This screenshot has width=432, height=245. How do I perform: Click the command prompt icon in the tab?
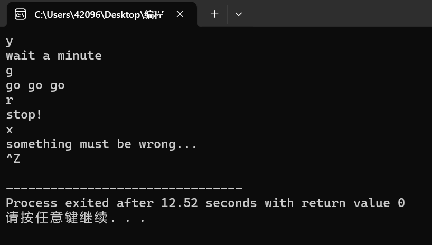(21, 14)
